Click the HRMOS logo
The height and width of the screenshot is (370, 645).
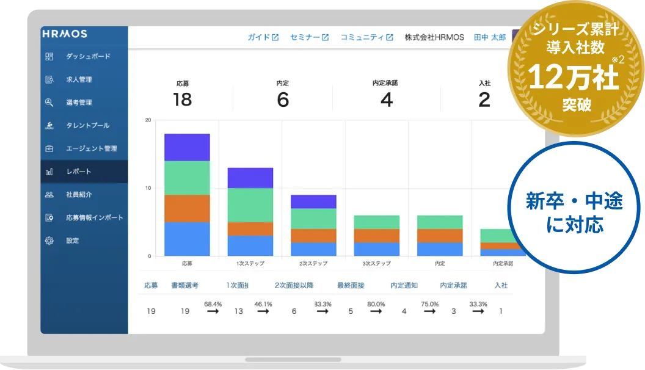click(x=65, y=34)
